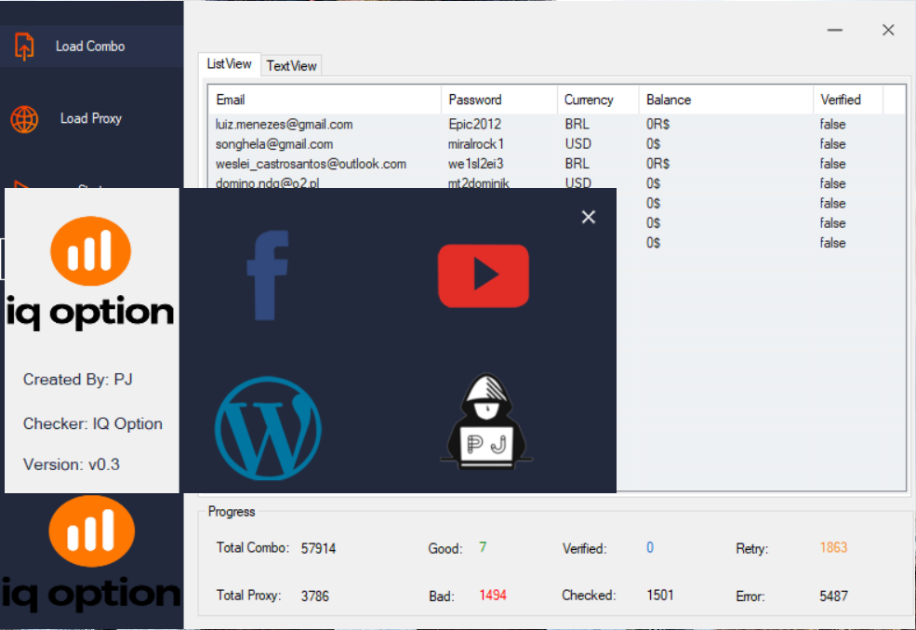Sort by the Email column header
916x630 pixels.
click(x=325, y=100)
